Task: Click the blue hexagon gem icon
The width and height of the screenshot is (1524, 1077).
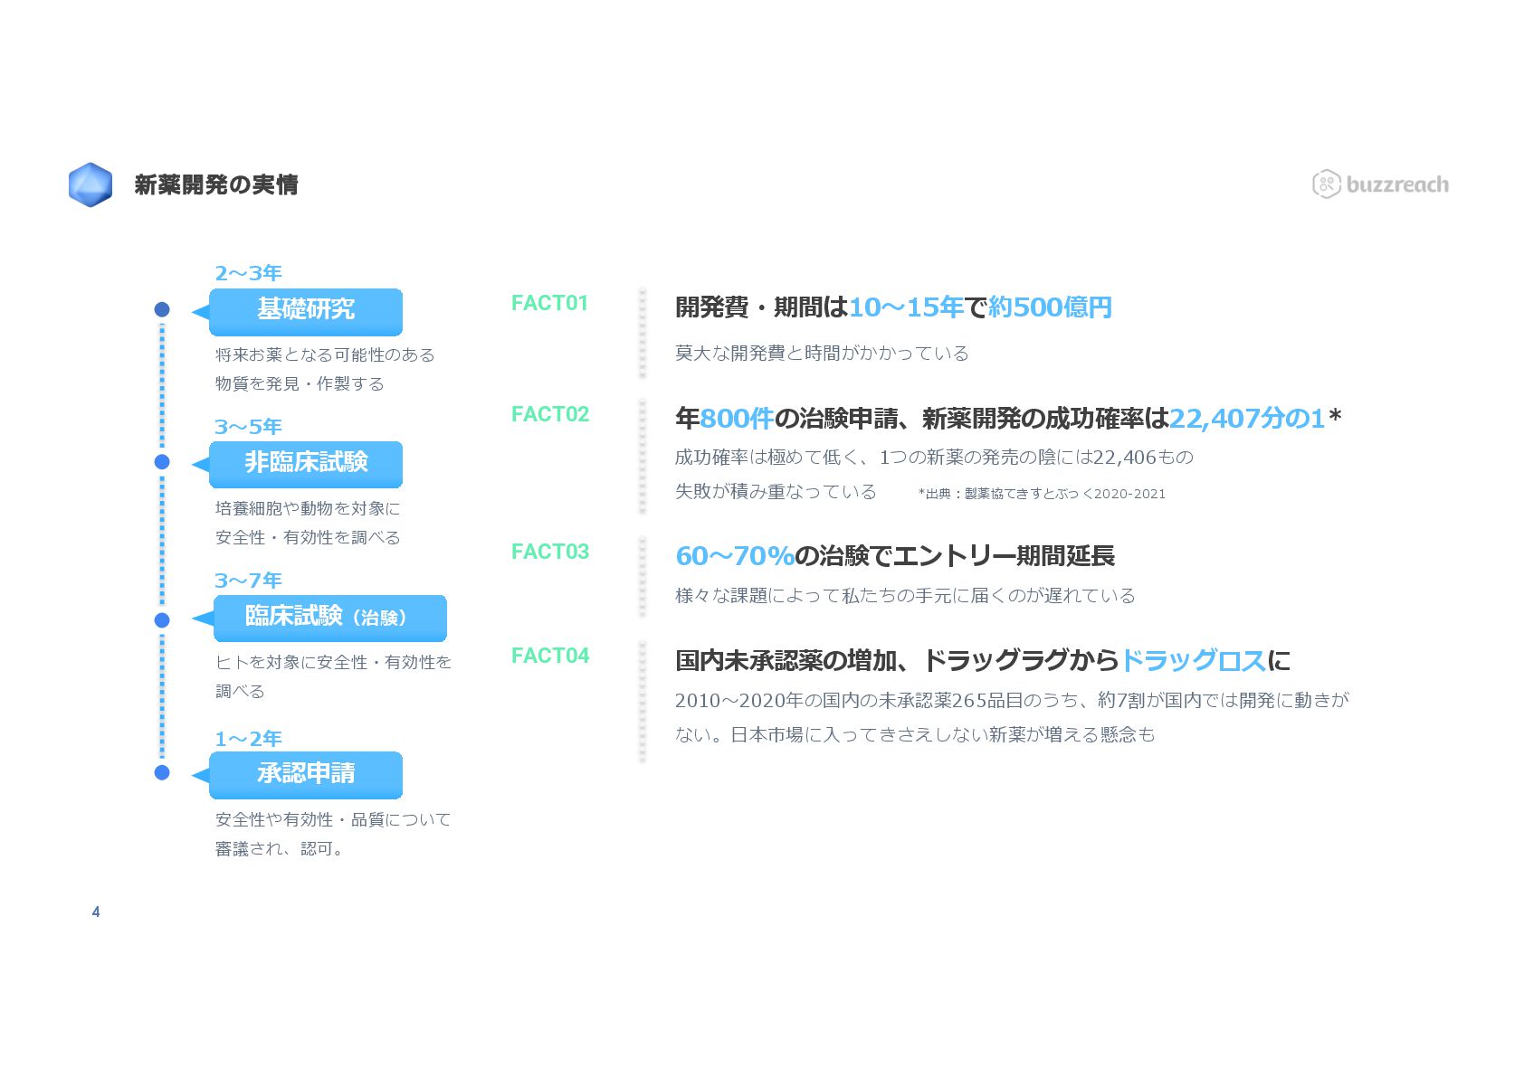Action: pos(90,184)
